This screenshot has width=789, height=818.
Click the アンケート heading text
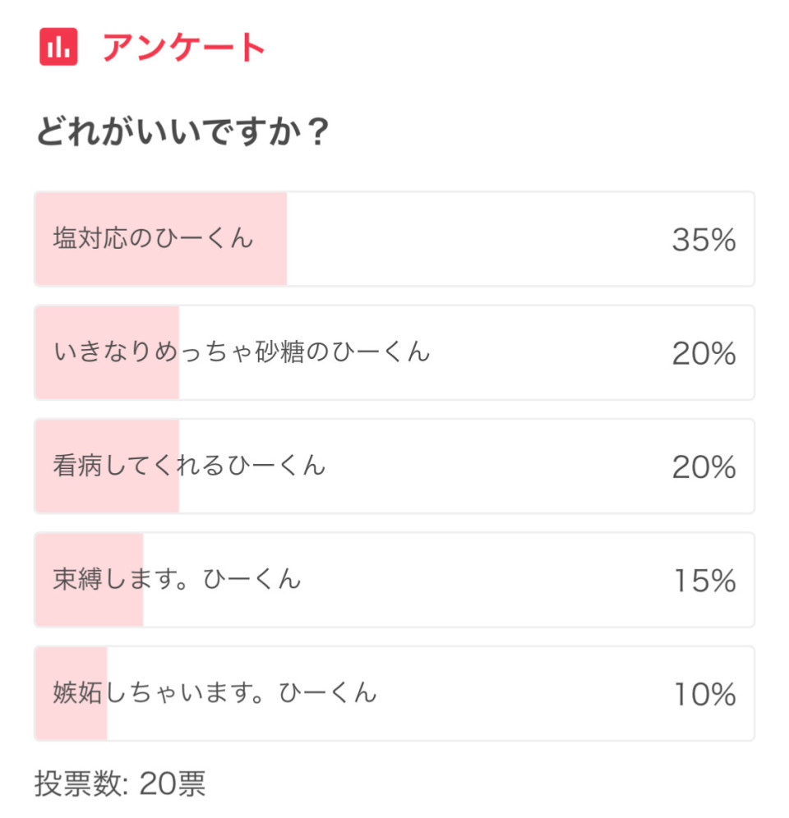coord(184,48)
